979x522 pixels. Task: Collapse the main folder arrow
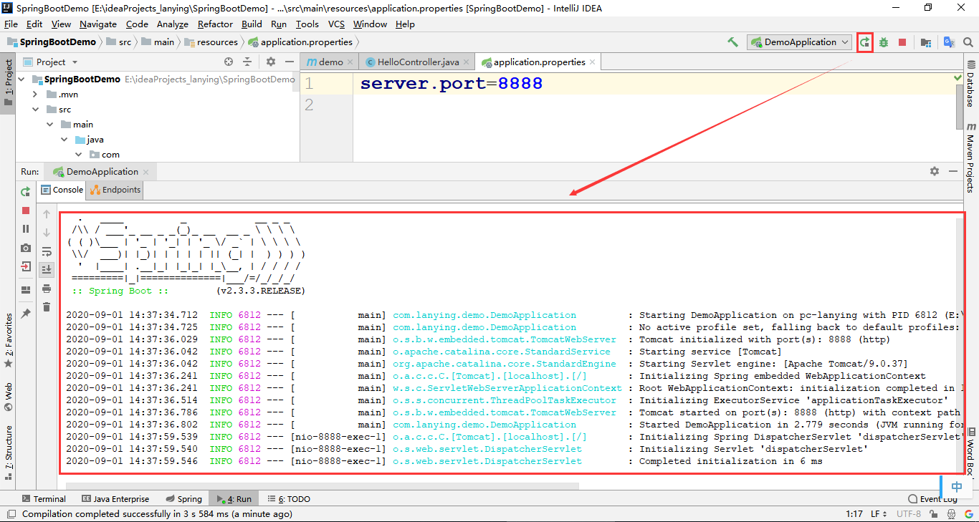pos(50,125)
